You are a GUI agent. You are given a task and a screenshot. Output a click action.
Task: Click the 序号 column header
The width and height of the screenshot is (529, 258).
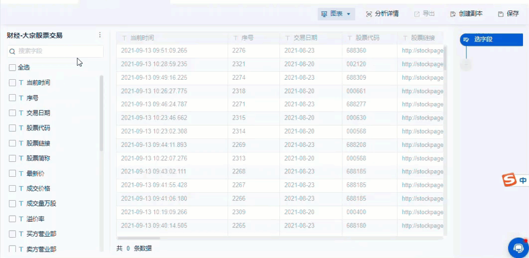point(254,38)
